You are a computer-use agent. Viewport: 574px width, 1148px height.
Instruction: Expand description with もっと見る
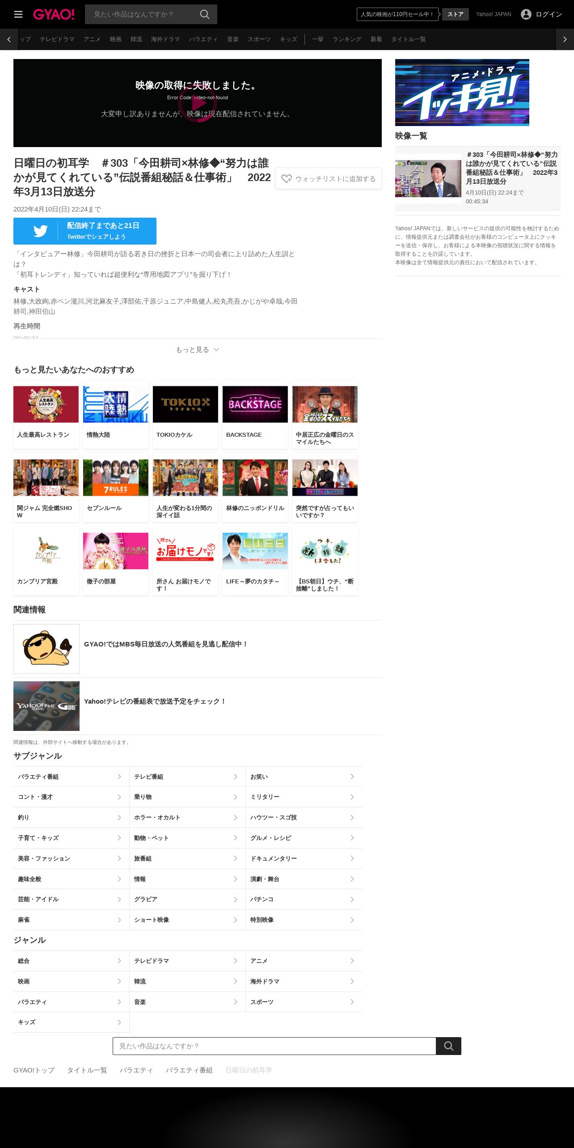tap(198, 350)
